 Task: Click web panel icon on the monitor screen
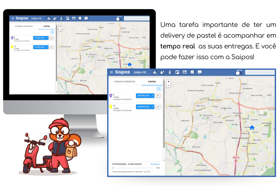74,18
